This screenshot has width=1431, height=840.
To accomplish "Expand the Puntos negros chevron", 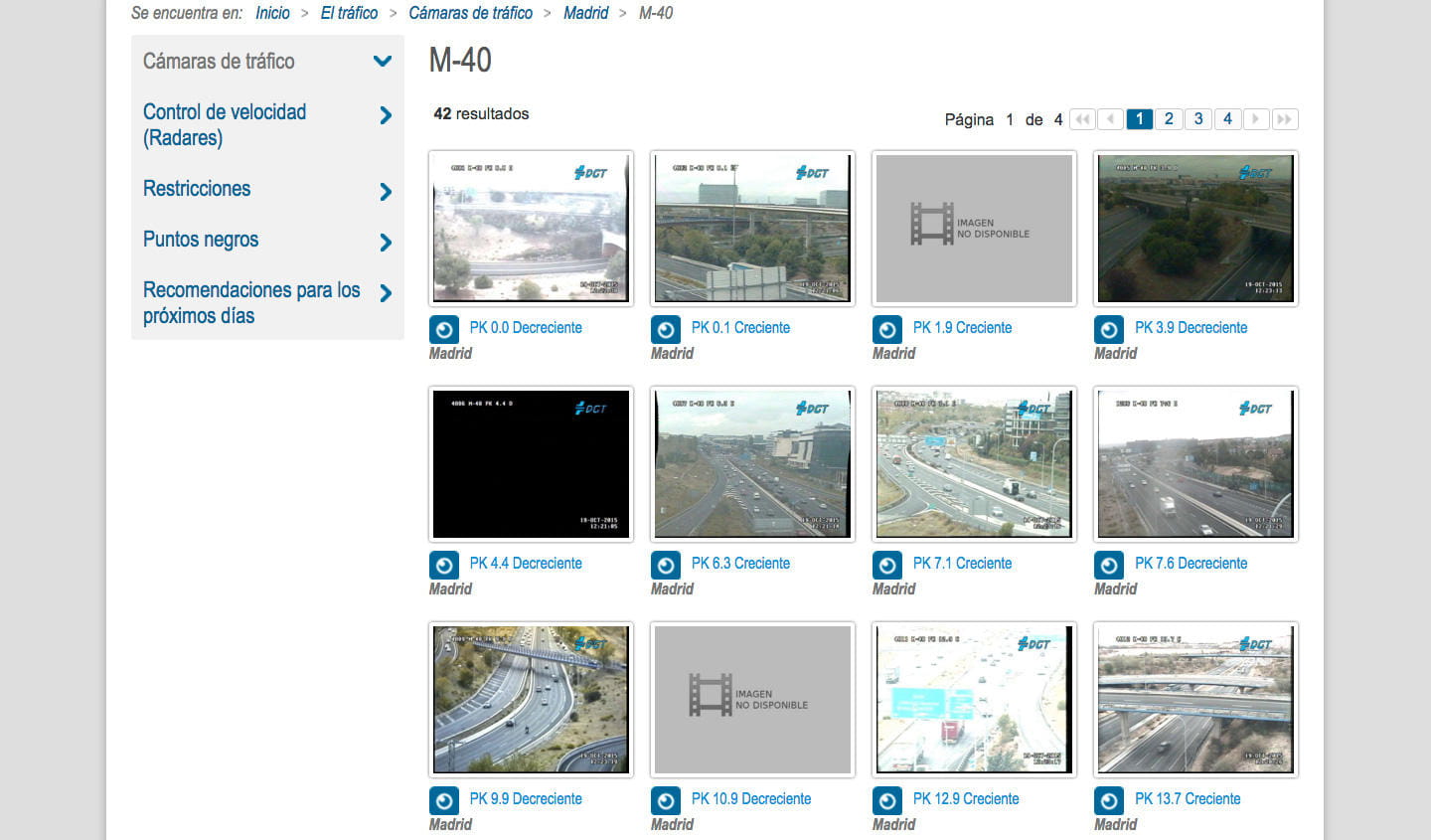I will pos(386,243).
